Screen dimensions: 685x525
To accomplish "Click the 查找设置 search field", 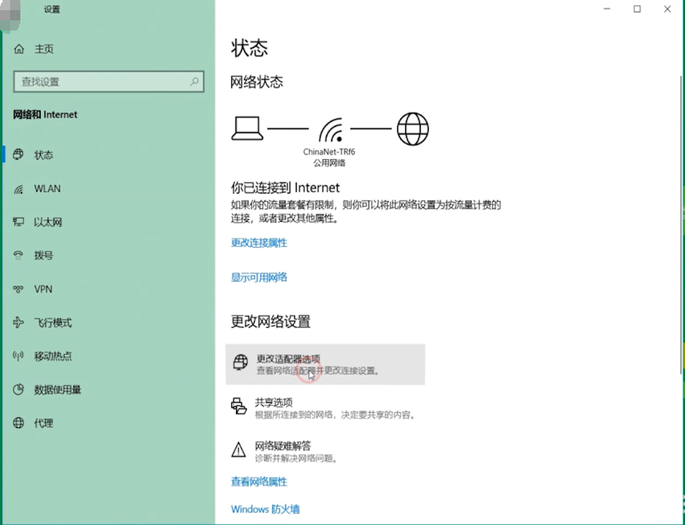I will pyautogui.click(x=109, y=81).
